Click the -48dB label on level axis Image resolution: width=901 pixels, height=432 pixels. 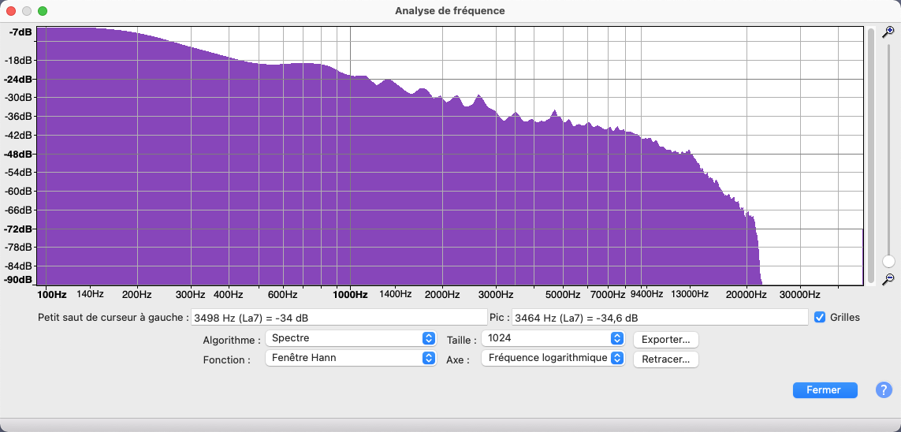(x=18, y=154)
